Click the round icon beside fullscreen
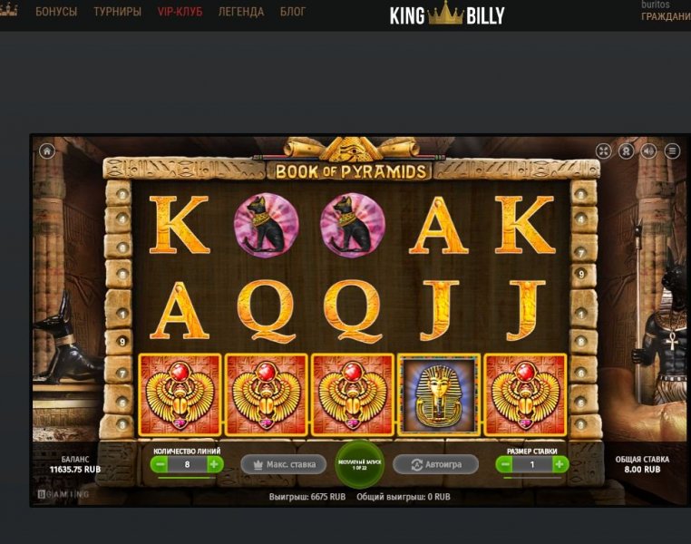The height and width of the screenshot is (544, 691). [626, 151]
